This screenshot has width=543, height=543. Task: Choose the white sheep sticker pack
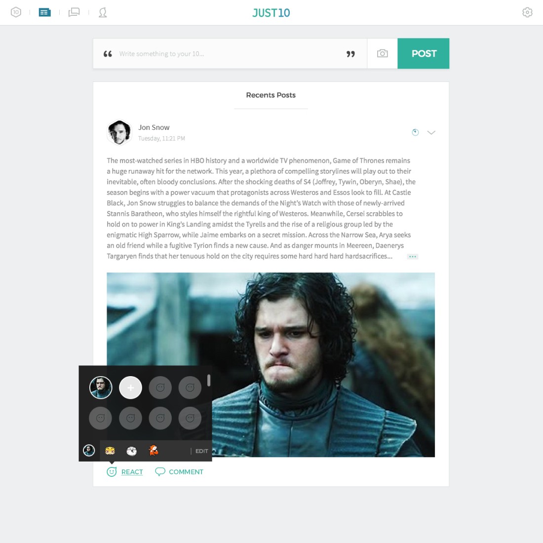click(132, 451)
